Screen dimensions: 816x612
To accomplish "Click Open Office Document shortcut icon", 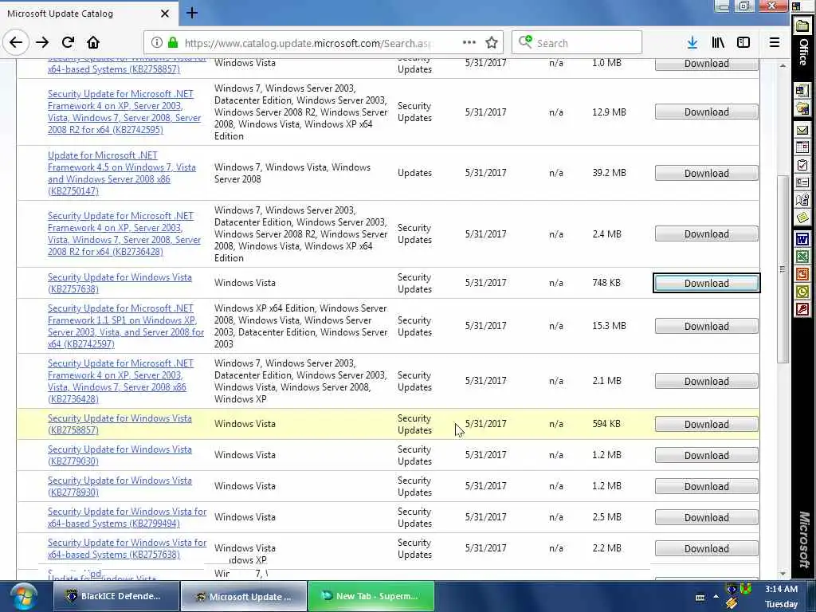I will click(802, 108).
